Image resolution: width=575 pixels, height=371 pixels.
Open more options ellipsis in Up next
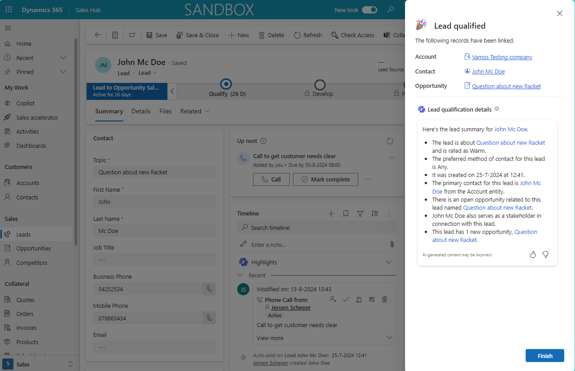[368, 179]
